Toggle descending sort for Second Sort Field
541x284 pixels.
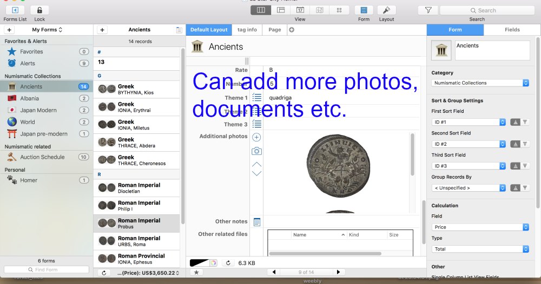coord(525,144)
